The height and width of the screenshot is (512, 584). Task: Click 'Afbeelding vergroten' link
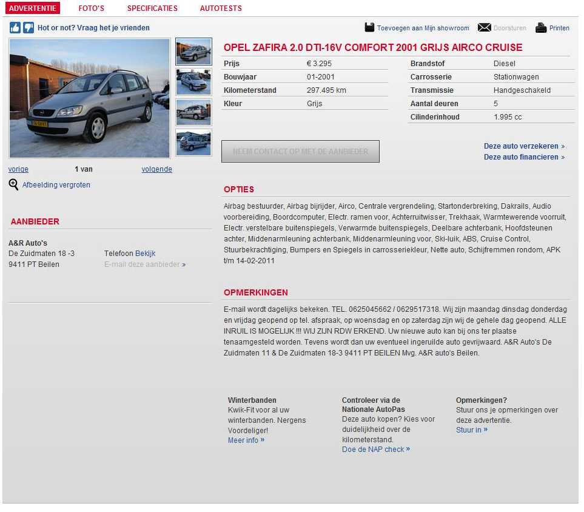(56, 185)
